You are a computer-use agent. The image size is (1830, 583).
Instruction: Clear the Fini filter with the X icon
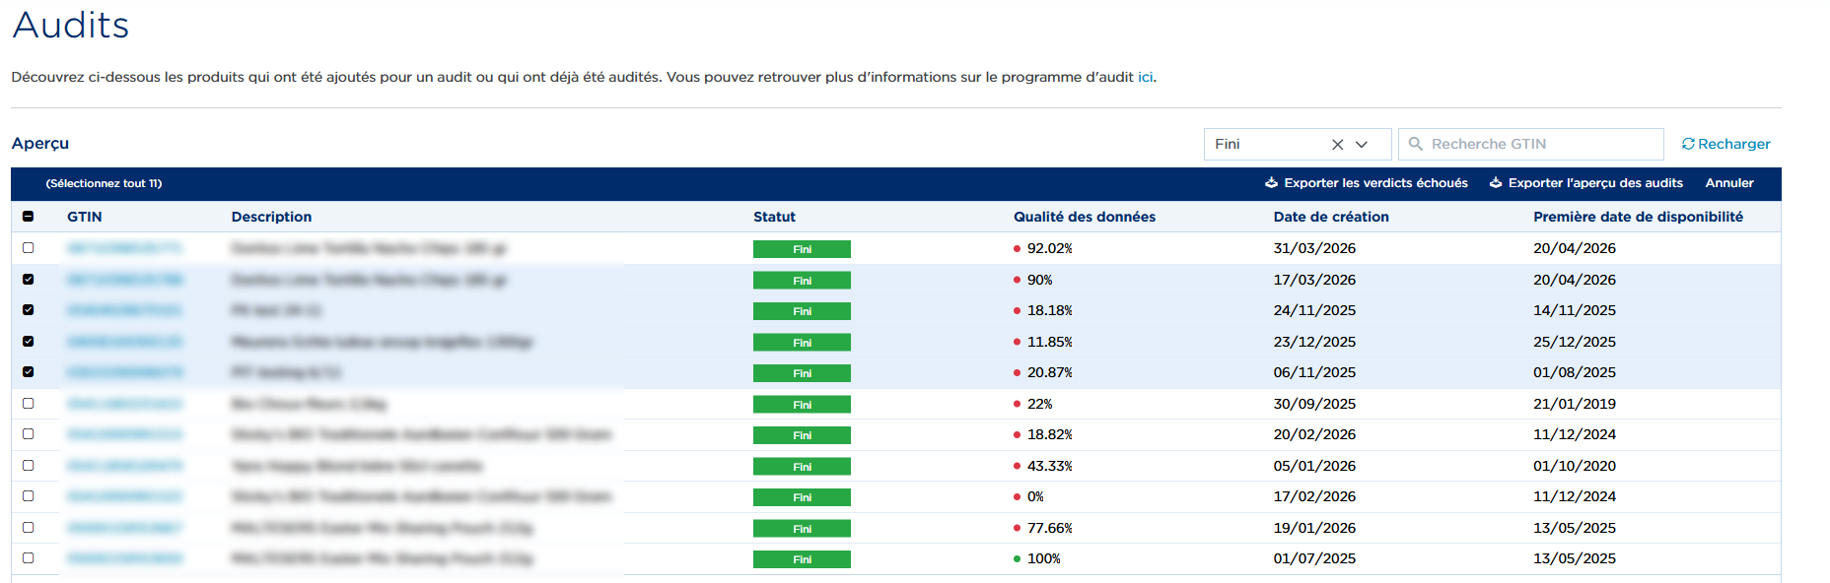1337,145
